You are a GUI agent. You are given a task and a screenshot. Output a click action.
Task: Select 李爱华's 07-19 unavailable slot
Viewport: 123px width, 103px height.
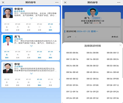(x=7, y=30)
